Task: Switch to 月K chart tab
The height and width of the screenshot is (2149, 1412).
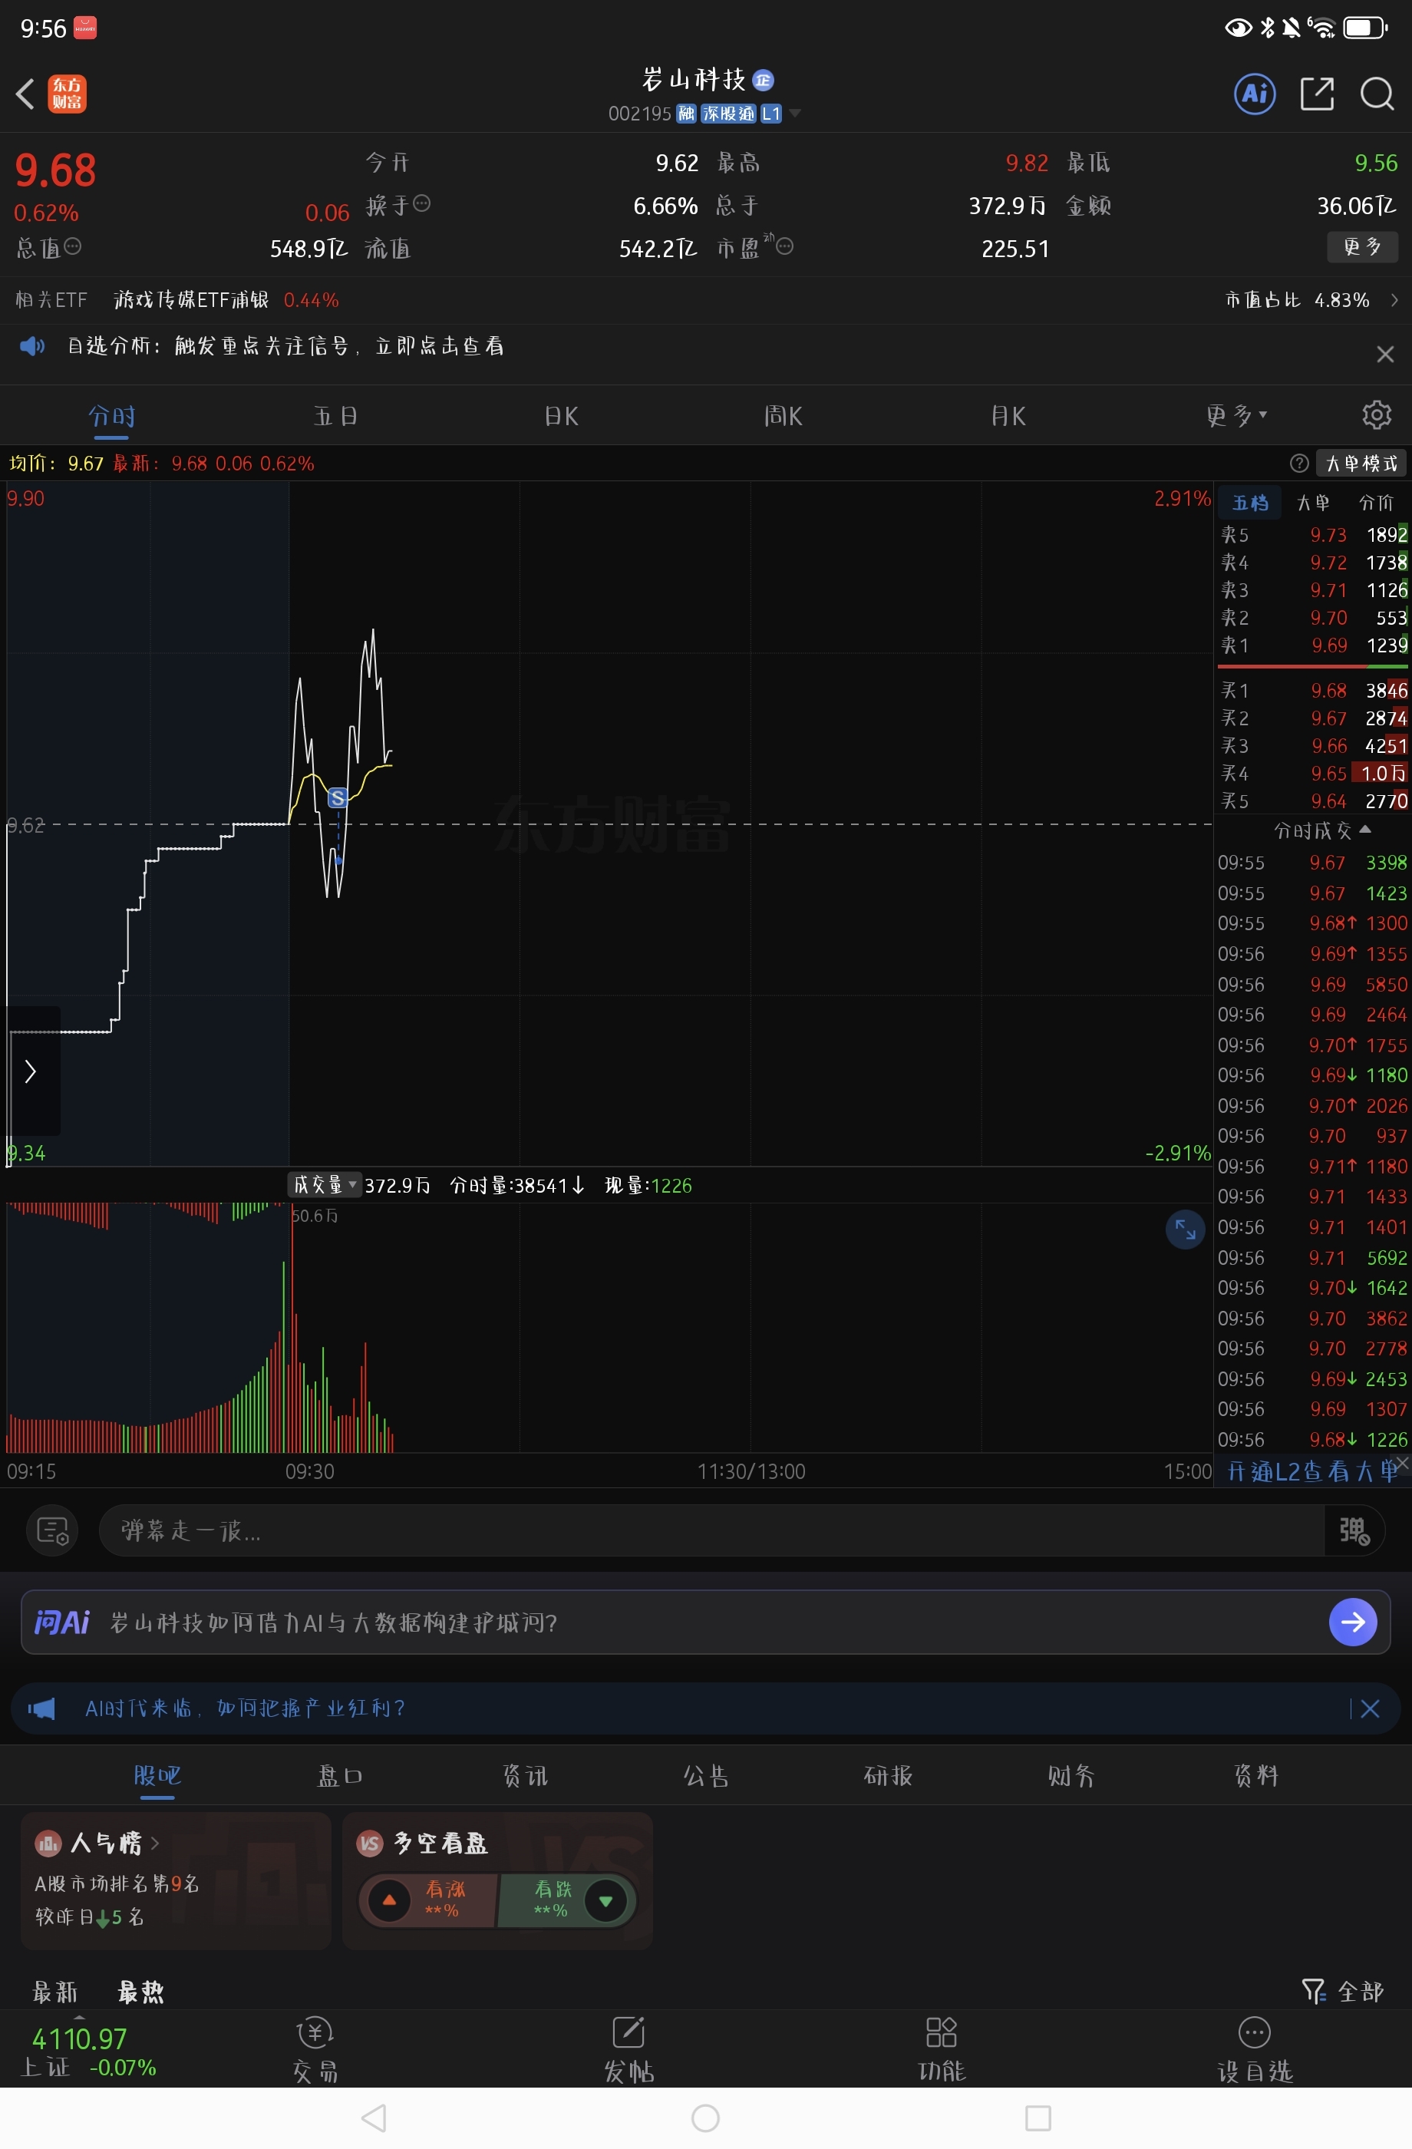Action: 1008,416
